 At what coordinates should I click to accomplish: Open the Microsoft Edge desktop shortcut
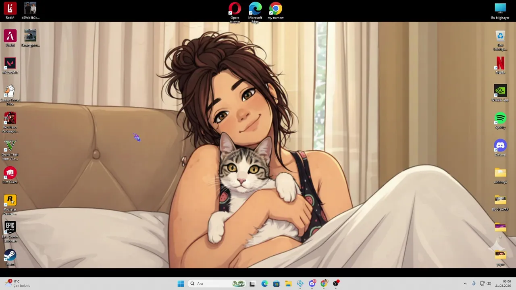pos(255,12)
